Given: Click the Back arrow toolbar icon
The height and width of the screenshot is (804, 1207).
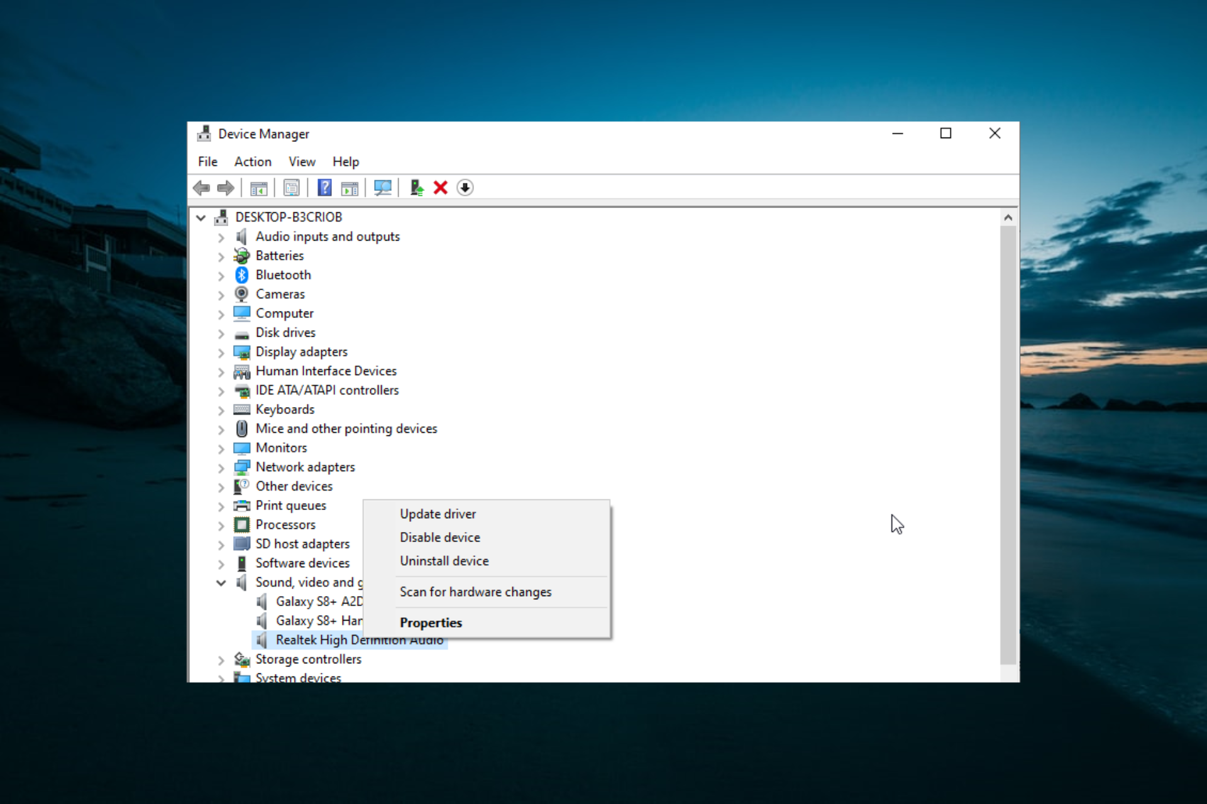Looking at the screenshot, I should [x=201, y=188].
